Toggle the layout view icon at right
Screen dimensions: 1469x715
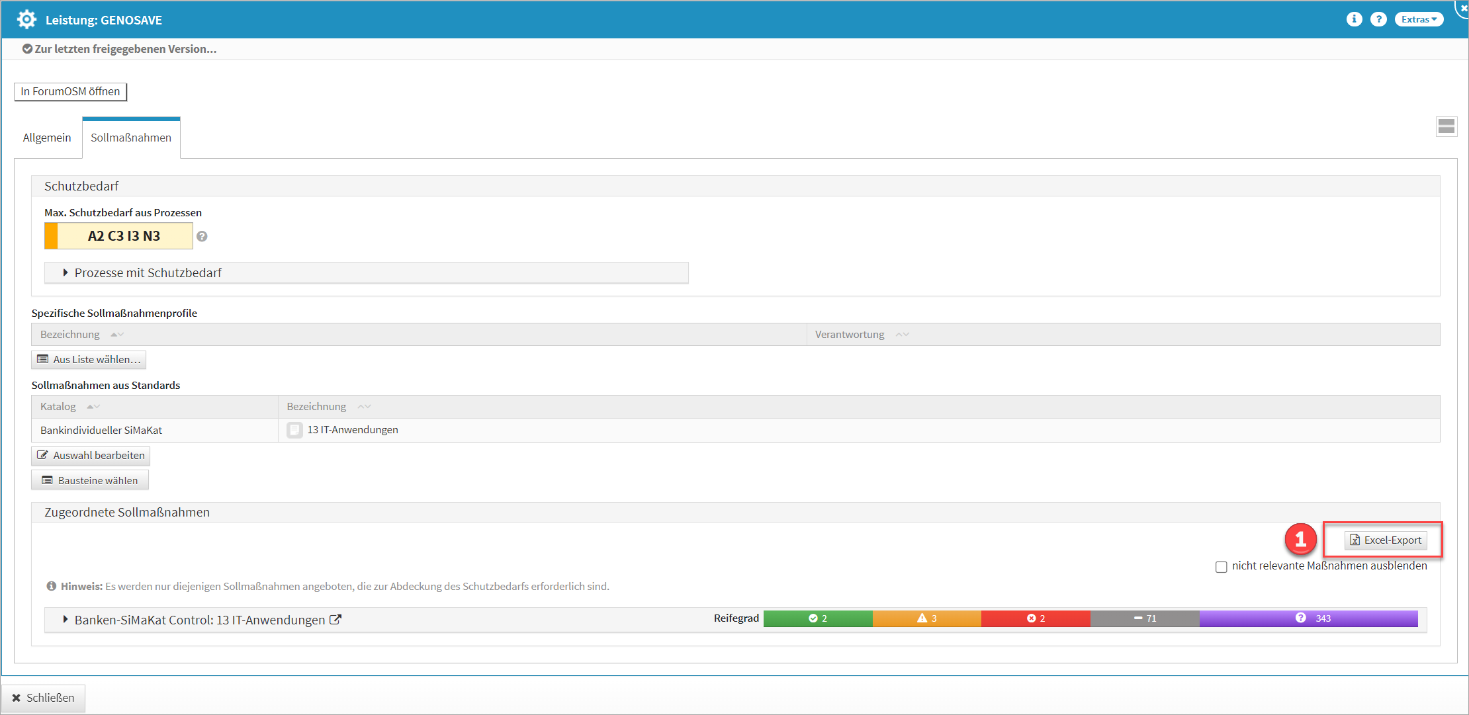point(1447,126)
